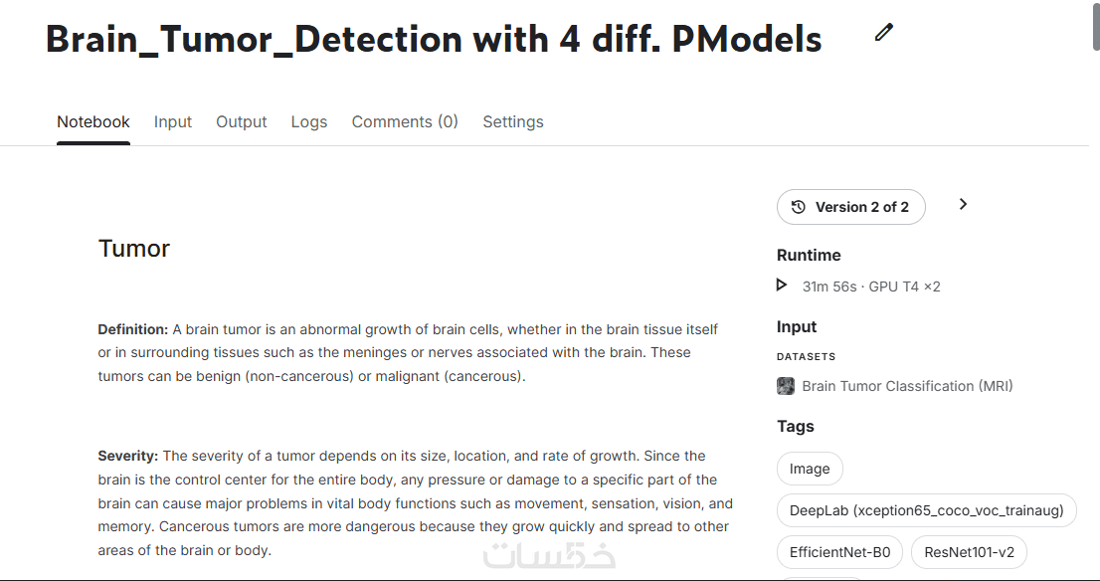The height and width of the screenshot is (581, 1100).
Task: Open the Version 2 of 2 selector
Action: [x=851, y=207]
